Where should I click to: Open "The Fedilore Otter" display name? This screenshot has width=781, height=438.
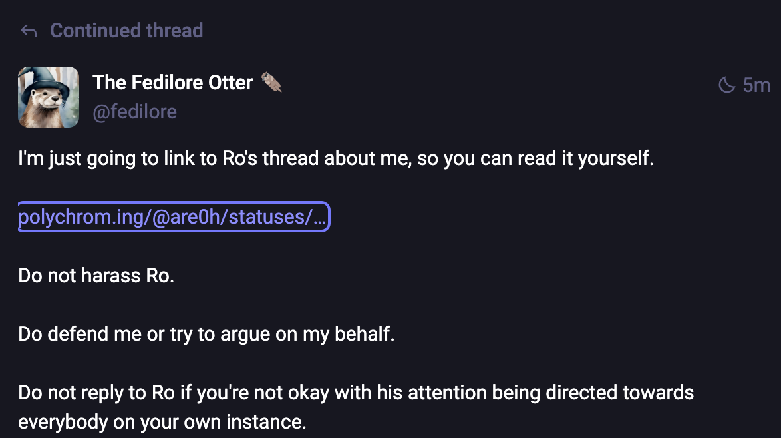[x=173, y=83]
